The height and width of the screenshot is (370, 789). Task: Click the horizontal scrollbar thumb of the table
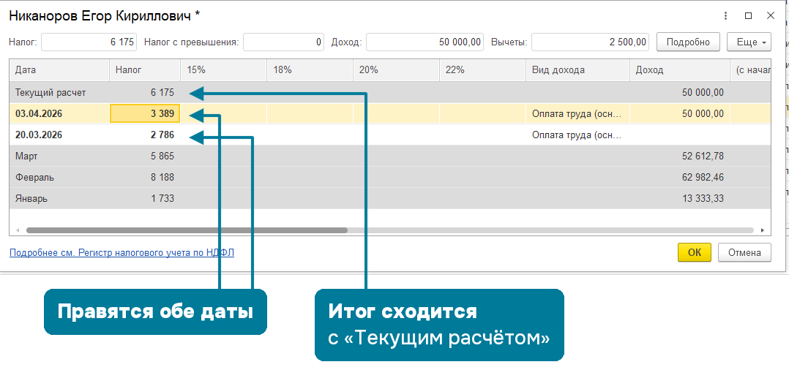(x=187, y=230)
